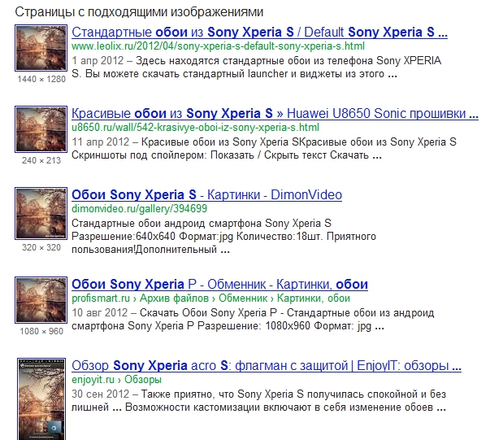Click the 320 × 320 size label
This screenshot has height=440, width=490.
41,248
